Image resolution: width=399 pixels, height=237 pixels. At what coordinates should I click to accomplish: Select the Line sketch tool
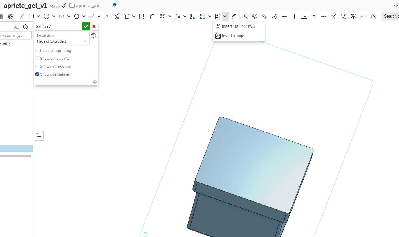tap(21, 16)
